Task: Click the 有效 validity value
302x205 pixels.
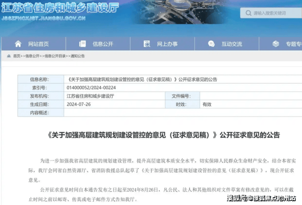Action: pos(207,105)
